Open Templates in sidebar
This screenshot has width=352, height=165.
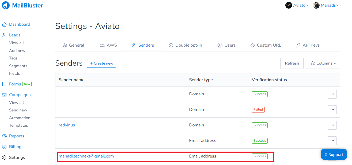click(18, 125)
